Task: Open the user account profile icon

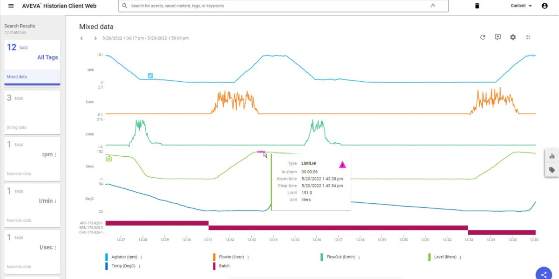Action: point(545,6)
